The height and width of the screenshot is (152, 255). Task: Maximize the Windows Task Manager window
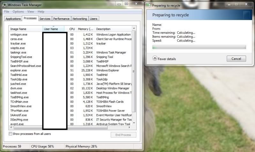click(126, 4)
